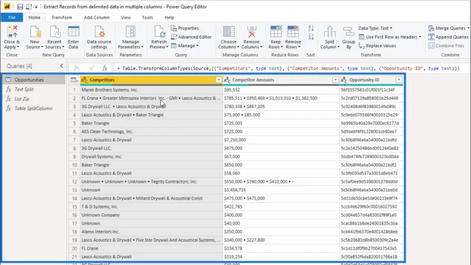Image resolution: width=471 pixels, height=265 pixels.
Task: Open the Opportunity ID column filter dropdown
Action: (x=399, y=80)
